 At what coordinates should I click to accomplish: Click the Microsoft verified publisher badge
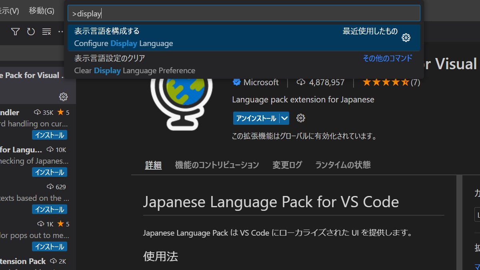pyautogui.click(x=237, y=82)
